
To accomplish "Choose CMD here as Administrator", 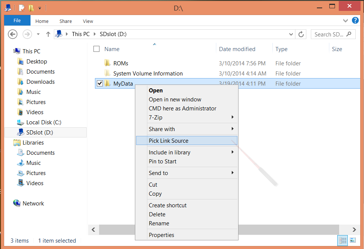I will (187, 109).
